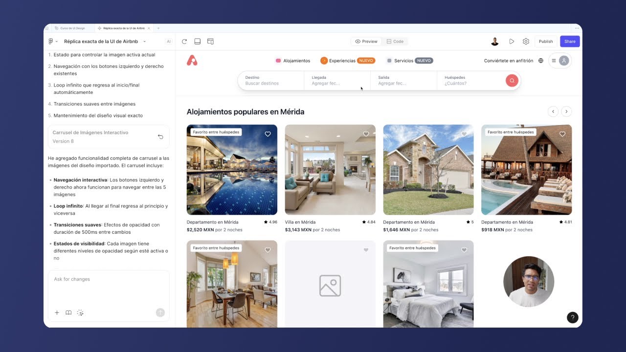The image size is (626, 352).
Task: Open the pool house listing photo
Action: [232, 170]
